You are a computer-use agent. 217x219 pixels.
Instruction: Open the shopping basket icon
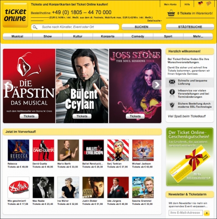[171, 13]
